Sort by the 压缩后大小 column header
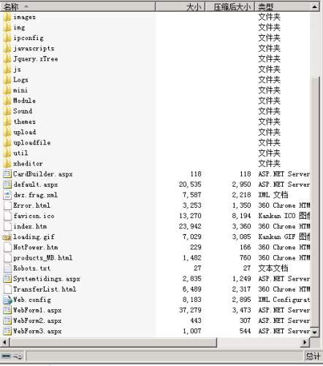 click(x=230, y=7)
